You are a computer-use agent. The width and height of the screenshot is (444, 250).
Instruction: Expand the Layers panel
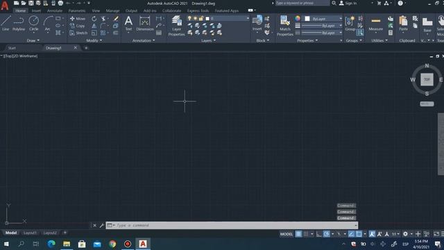coord(208,40)
